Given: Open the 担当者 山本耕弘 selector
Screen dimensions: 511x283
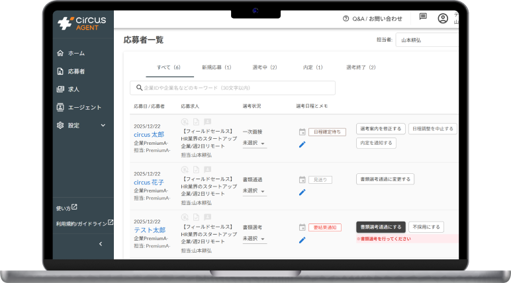Looking at the screenshot, I should click(426, 40).
